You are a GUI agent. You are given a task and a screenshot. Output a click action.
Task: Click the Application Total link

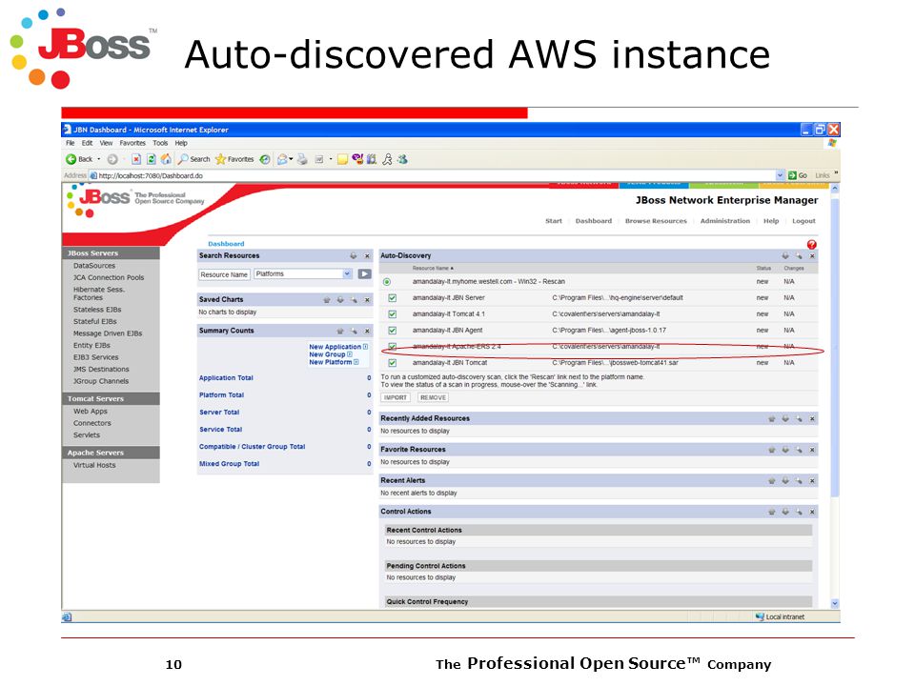pyautogui.click(x=226, y=378)
